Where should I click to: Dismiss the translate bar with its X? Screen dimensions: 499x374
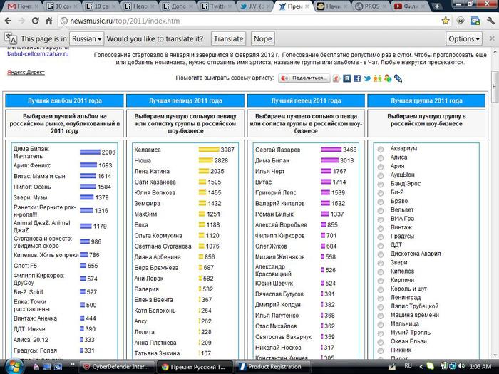[x=491, y=38]
